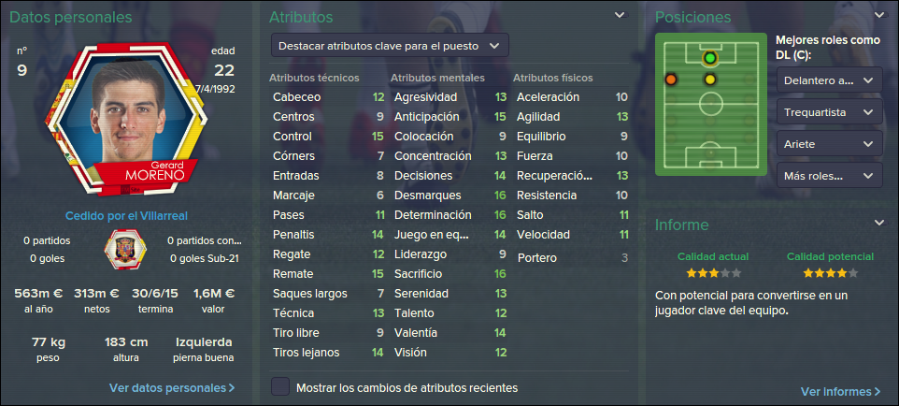Click the Cedido por el Villarreal link
Screen dimensions: 899x406
pos(127,216)
